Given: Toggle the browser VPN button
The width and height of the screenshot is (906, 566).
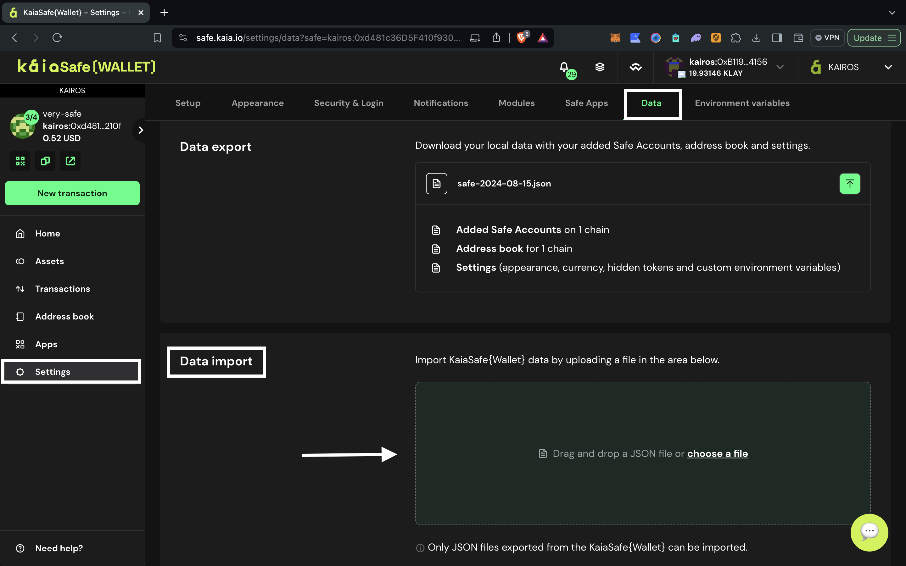Looking at the screenshot, I should (x=827, y=38).
